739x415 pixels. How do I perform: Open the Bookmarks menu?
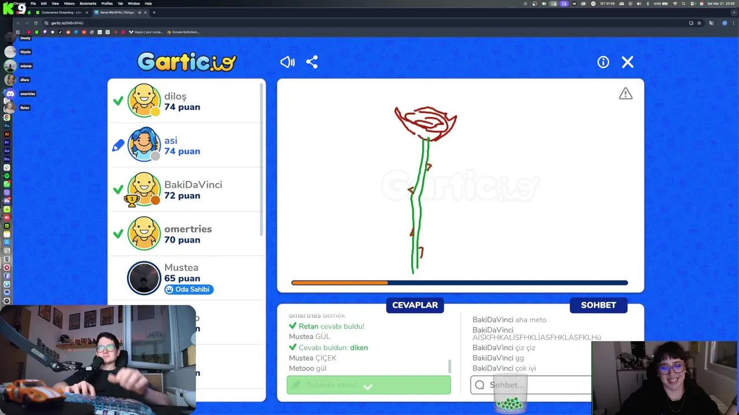[x=88, y=3]
